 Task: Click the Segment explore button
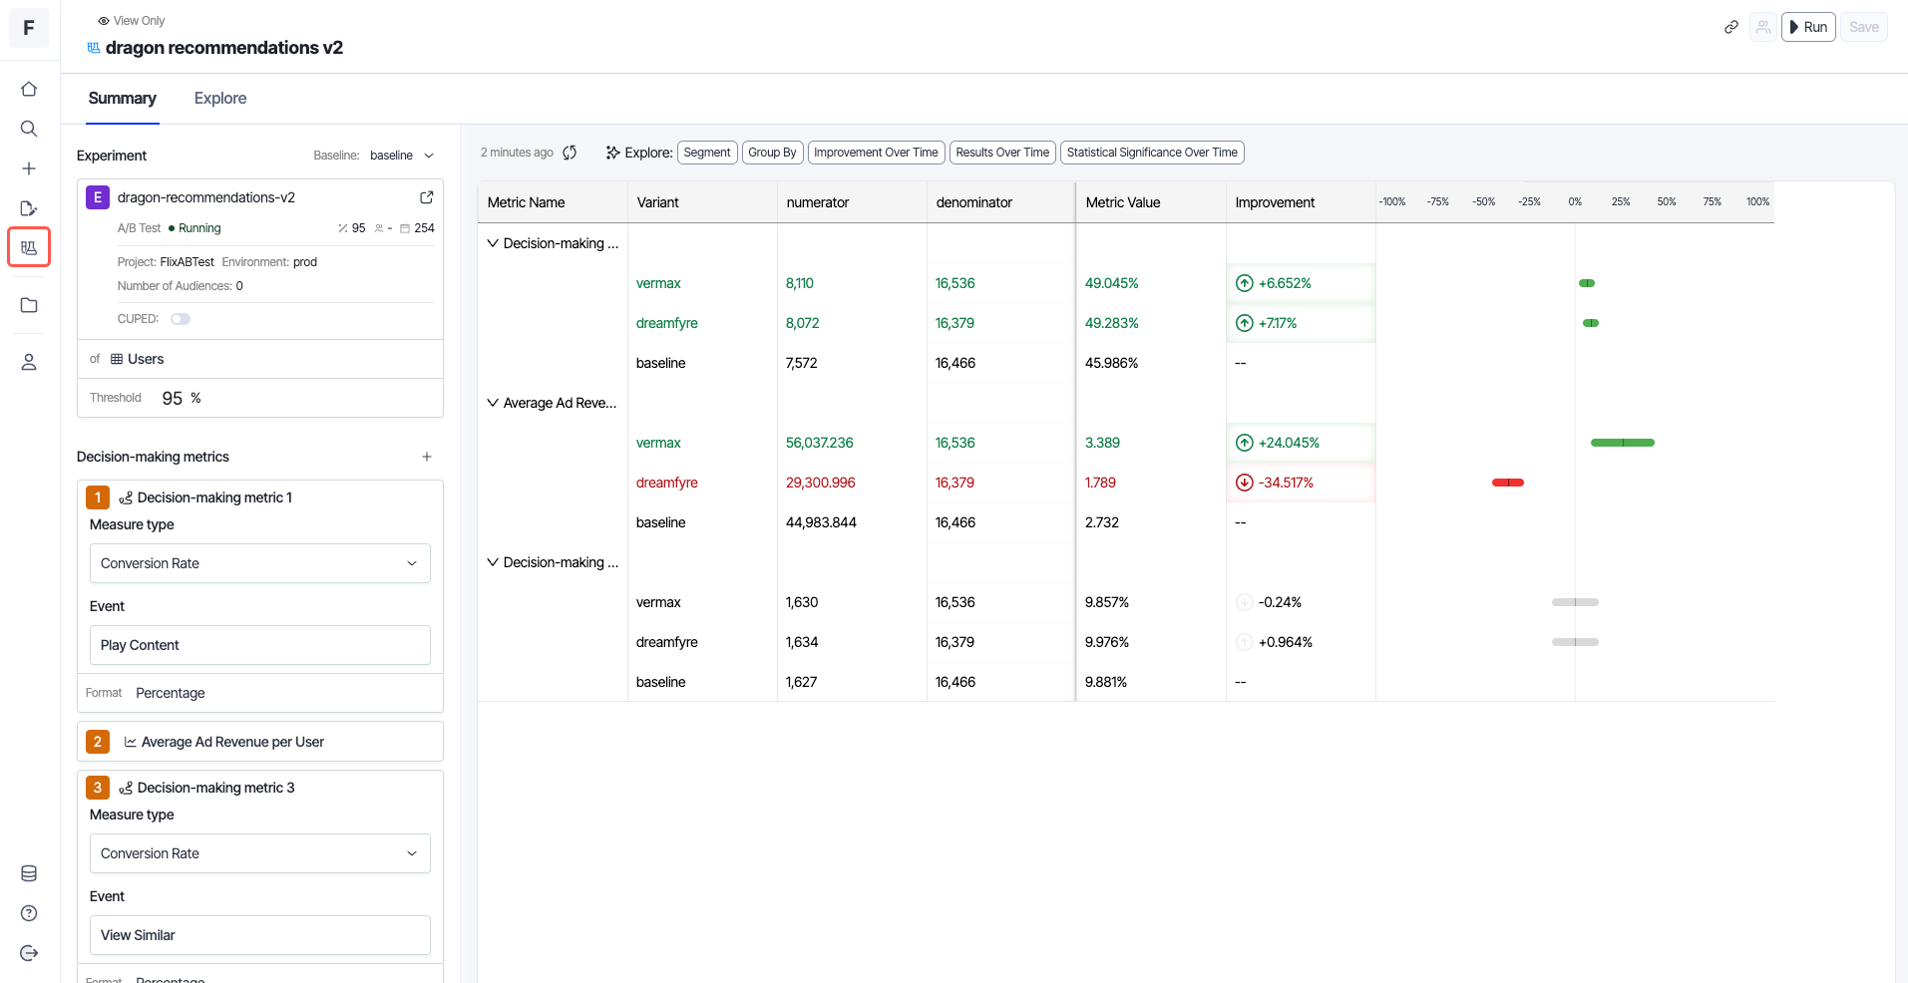pos(707,153)
